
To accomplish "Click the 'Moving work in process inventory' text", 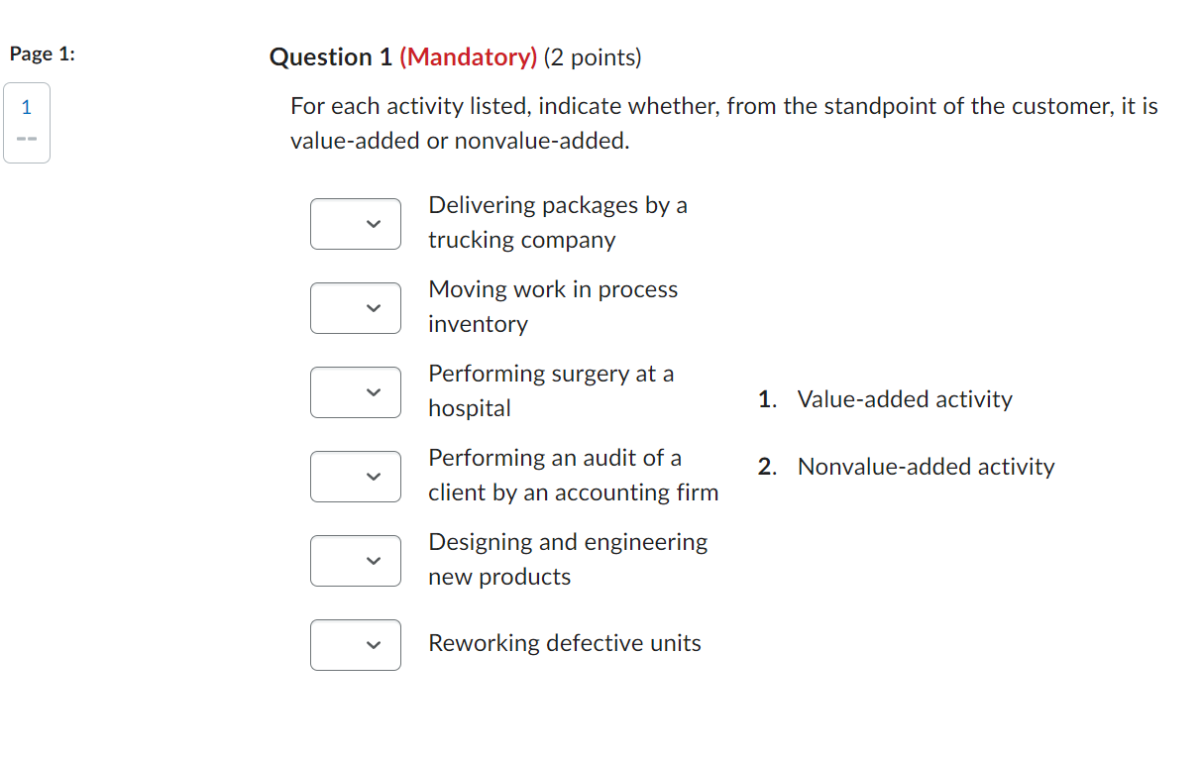I will [552, 306].
